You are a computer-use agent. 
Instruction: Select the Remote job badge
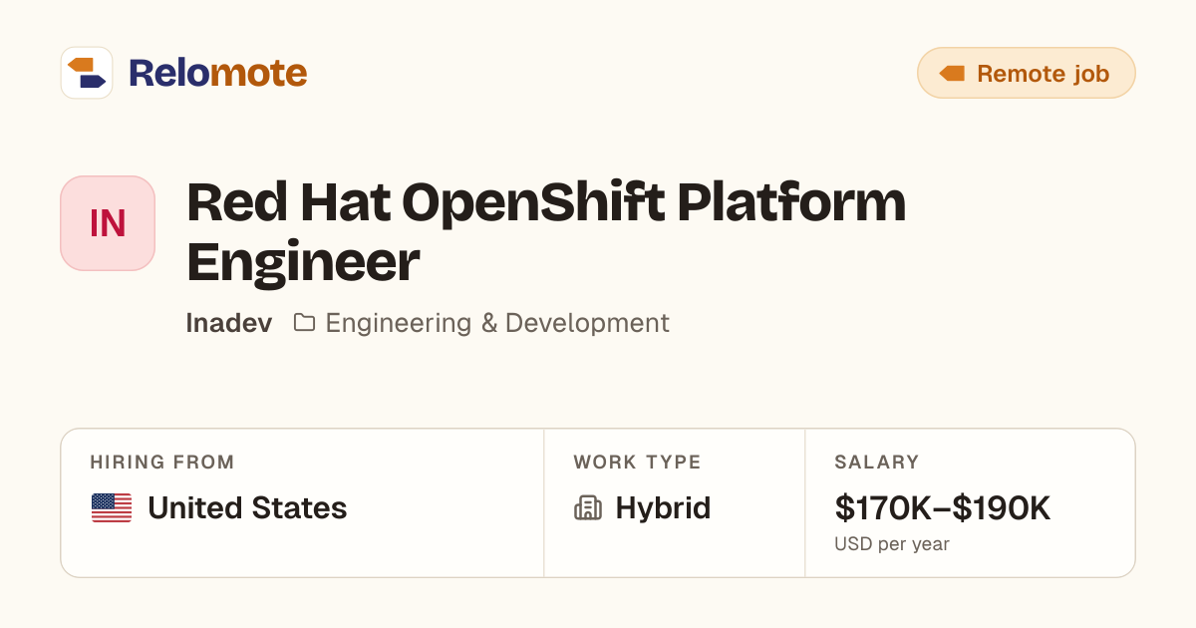point(1027,73)
